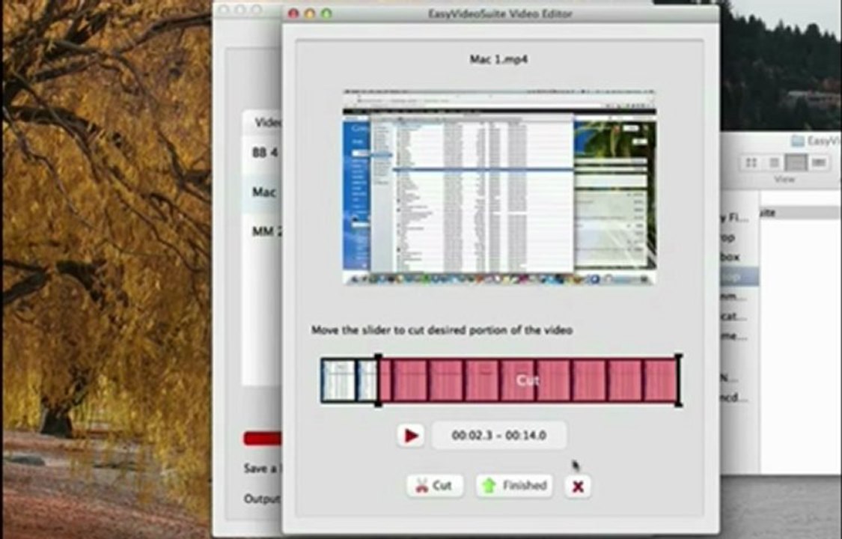Click red button in background window
The image size is (842, 539).
pos(263,439)
